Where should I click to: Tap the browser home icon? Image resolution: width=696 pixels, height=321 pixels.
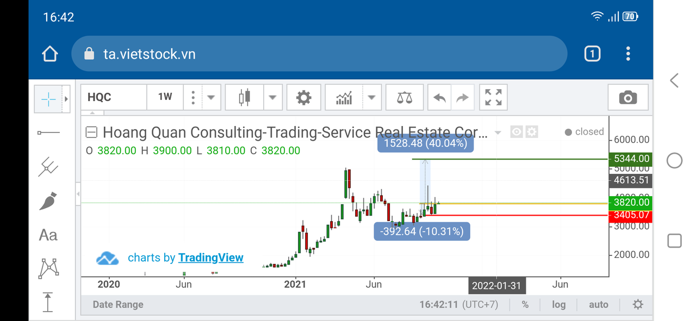[x=50, y=54]
